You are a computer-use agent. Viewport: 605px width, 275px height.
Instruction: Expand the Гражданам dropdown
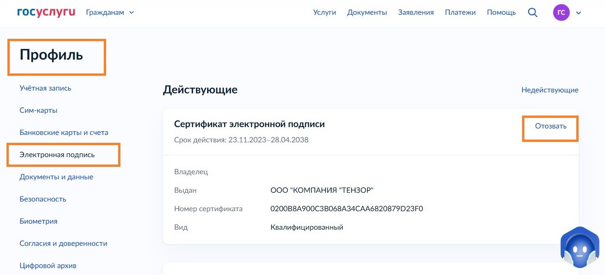[x=109, y=12]
